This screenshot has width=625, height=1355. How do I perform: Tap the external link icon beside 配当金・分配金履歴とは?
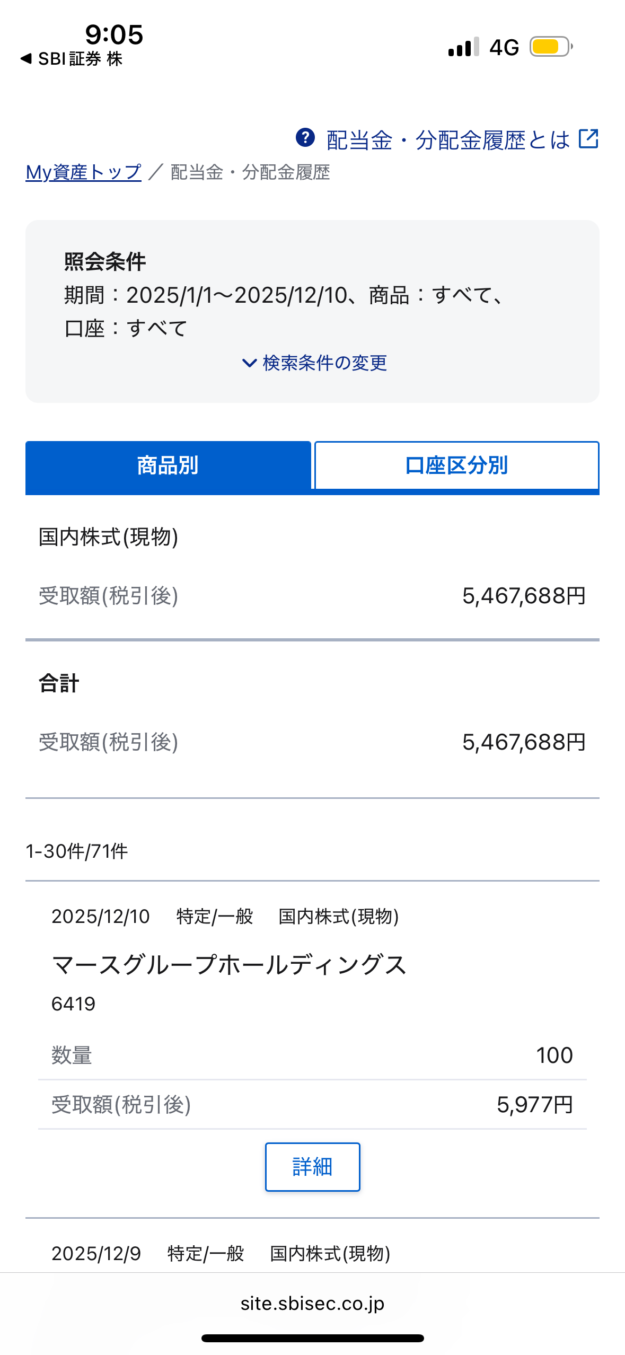(588, 139)
